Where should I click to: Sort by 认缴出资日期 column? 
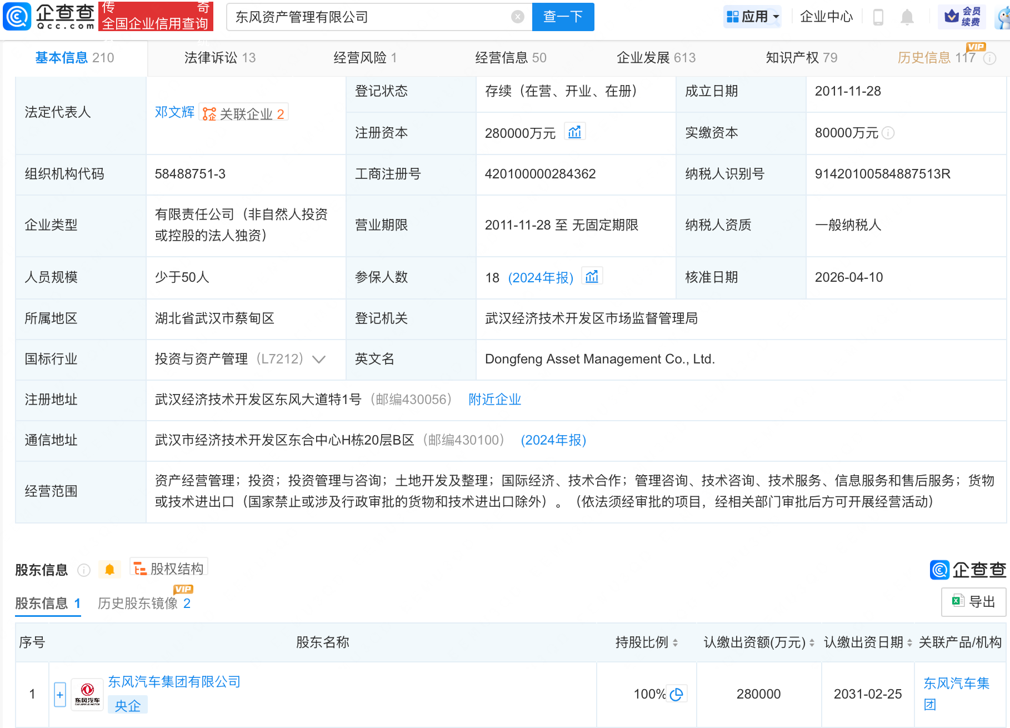(x=909, y=643)
